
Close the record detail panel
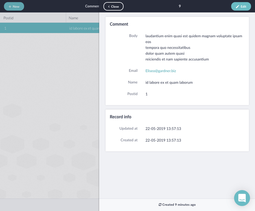[113, 6]
